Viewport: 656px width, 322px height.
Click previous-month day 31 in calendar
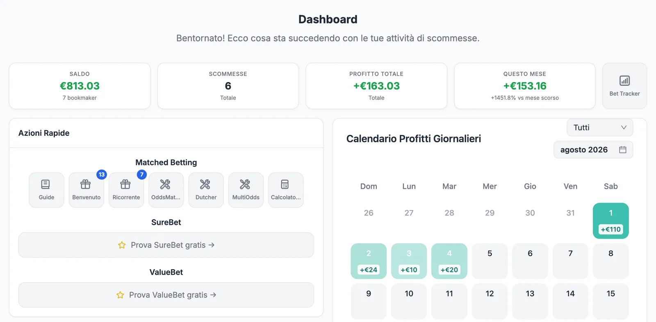tap(570, 213)
